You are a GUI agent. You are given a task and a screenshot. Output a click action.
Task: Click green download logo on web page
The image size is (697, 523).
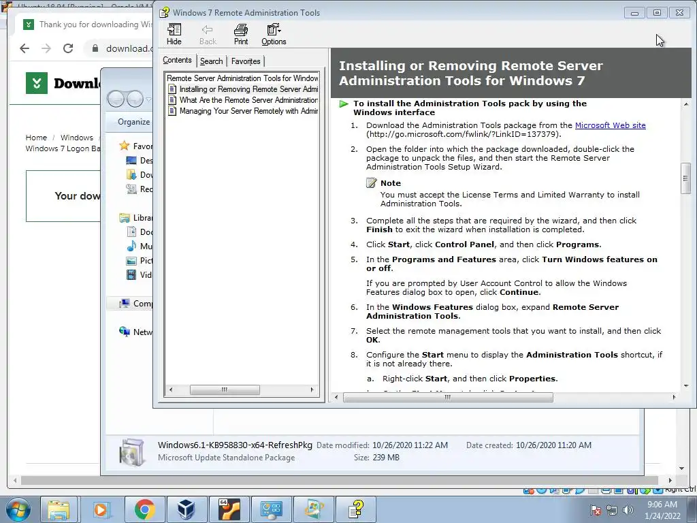37,82
